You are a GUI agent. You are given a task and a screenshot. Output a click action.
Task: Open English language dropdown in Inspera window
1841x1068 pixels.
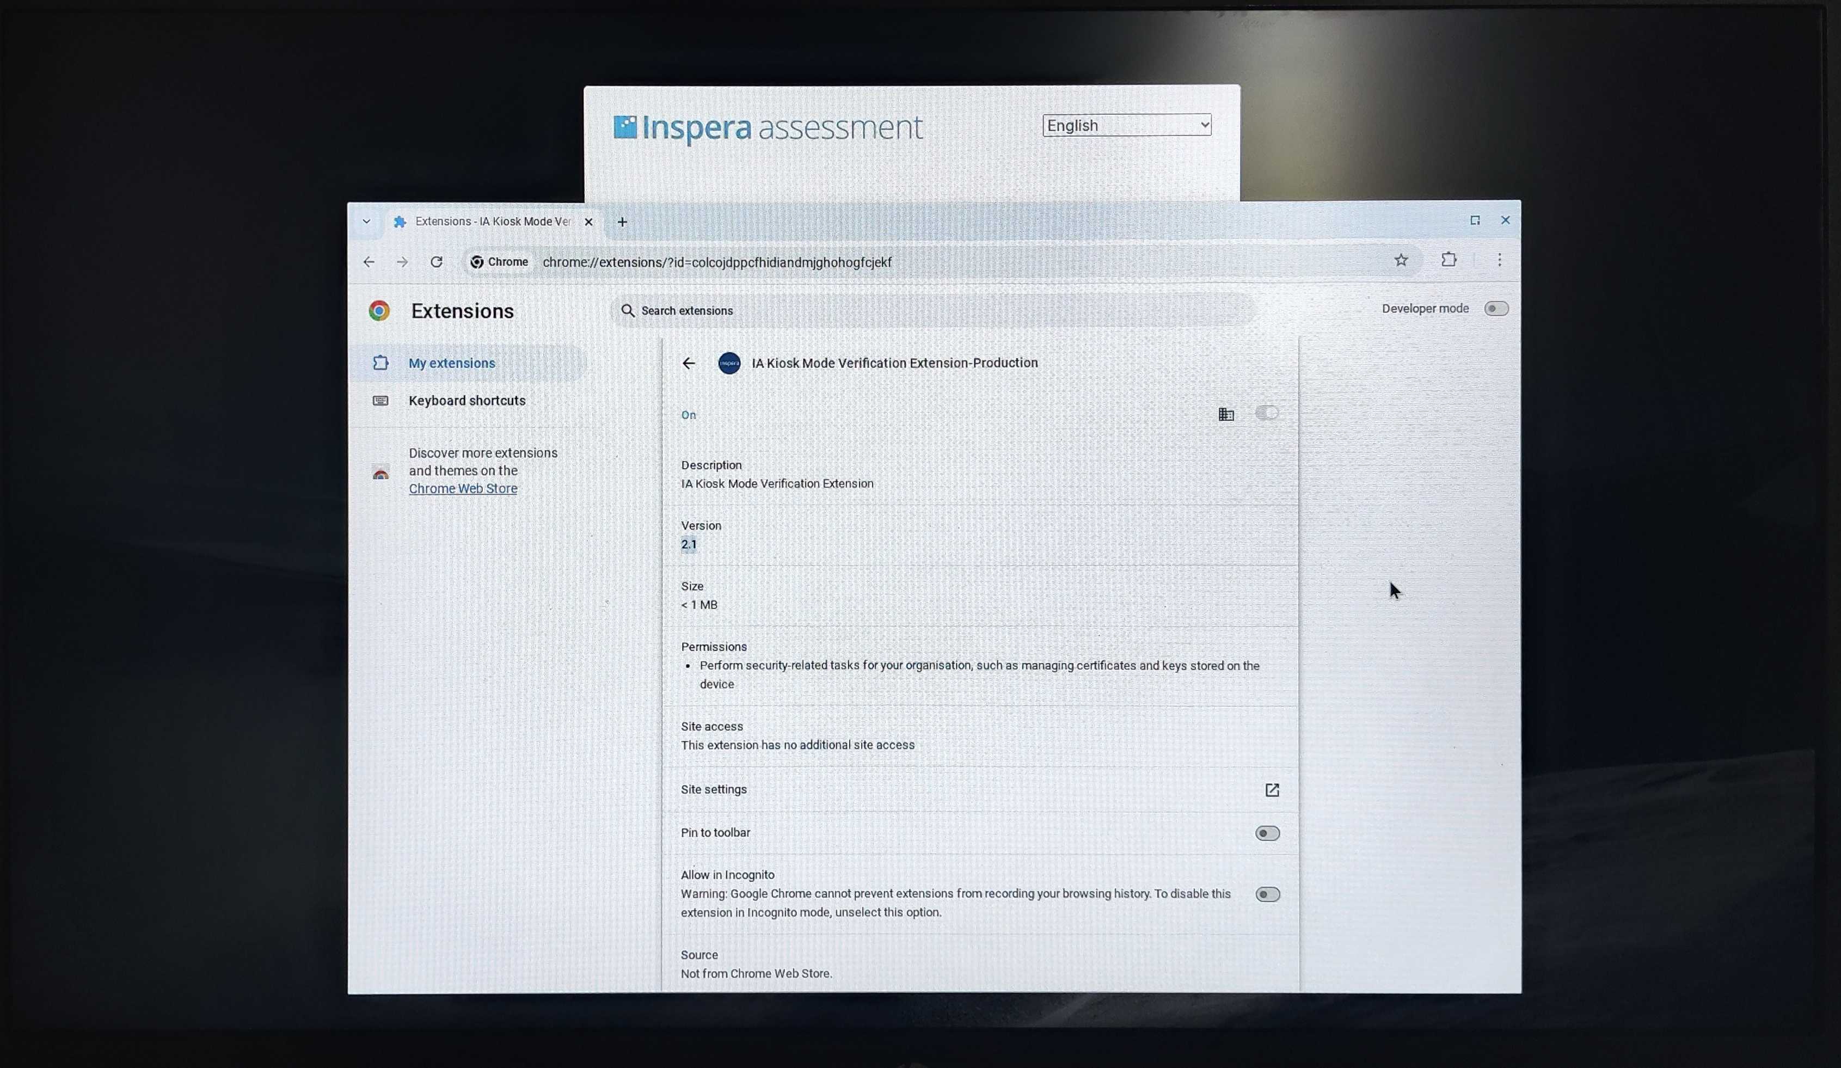tap(1126, 125)
